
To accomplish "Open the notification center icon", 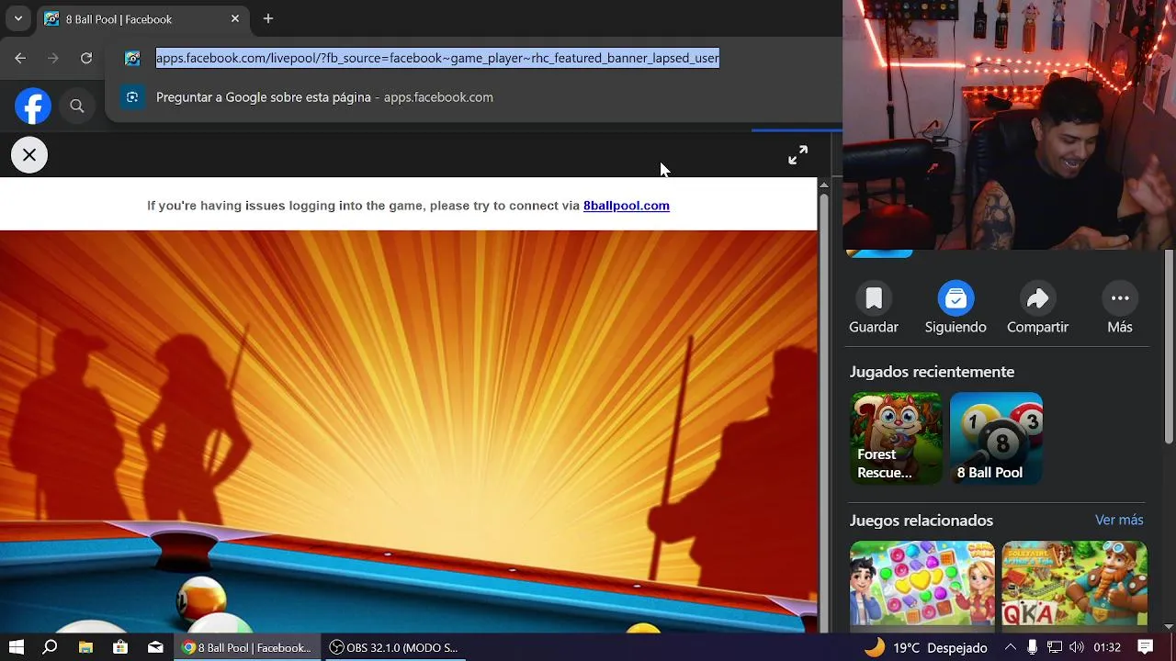I will coord(1146,647).
